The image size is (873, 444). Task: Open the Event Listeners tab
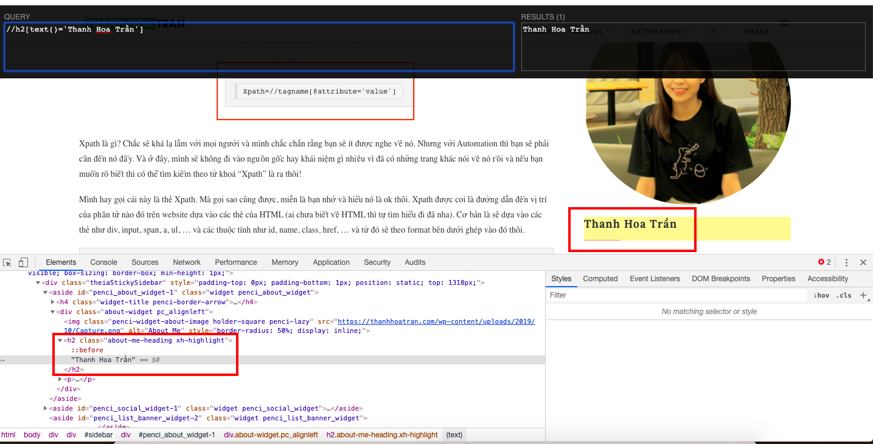655,279
